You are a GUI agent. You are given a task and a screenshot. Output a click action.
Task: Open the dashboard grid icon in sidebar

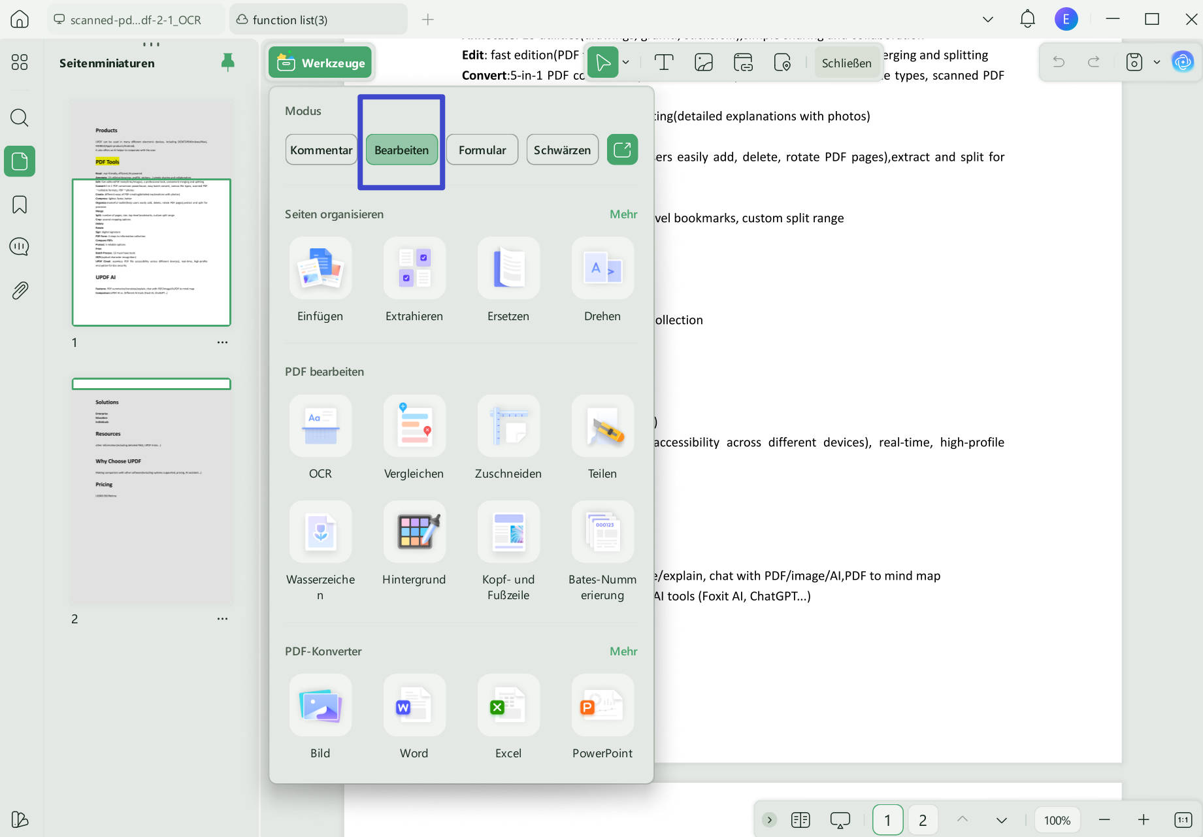point(20,62)
